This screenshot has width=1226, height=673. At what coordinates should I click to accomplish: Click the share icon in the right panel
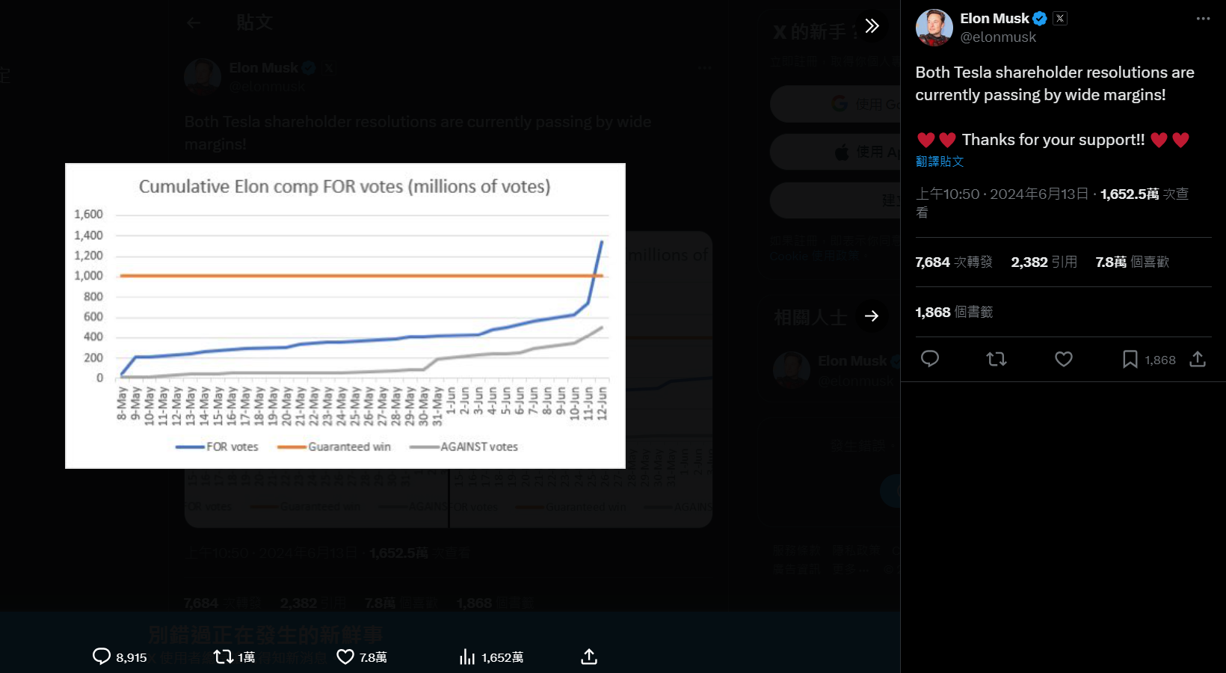(x=1198, y=359)
